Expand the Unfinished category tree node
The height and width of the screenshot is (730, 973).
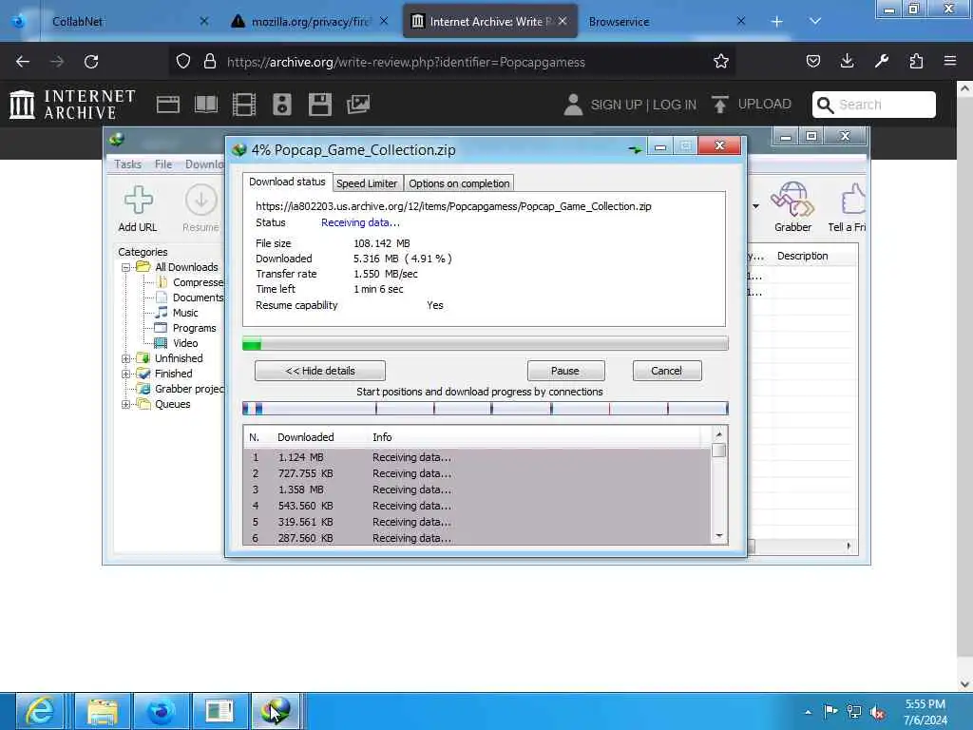point(126,358)
